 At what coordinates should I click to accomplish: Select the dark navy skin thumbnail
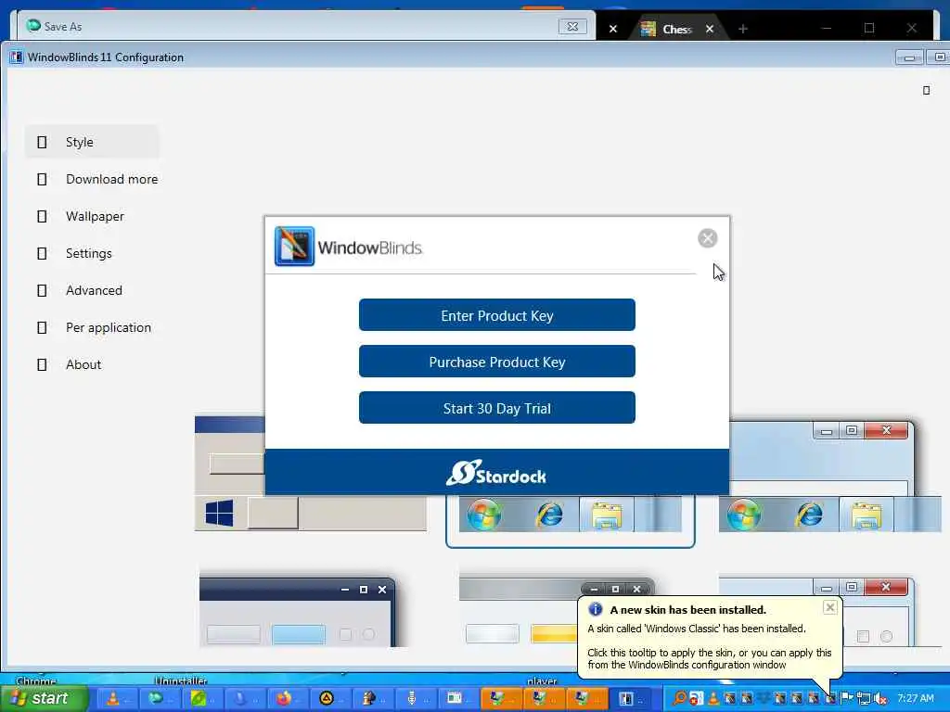pos(298,612)
